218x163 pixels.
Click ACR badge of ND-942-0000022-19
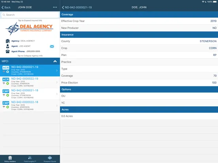(6, 80)
